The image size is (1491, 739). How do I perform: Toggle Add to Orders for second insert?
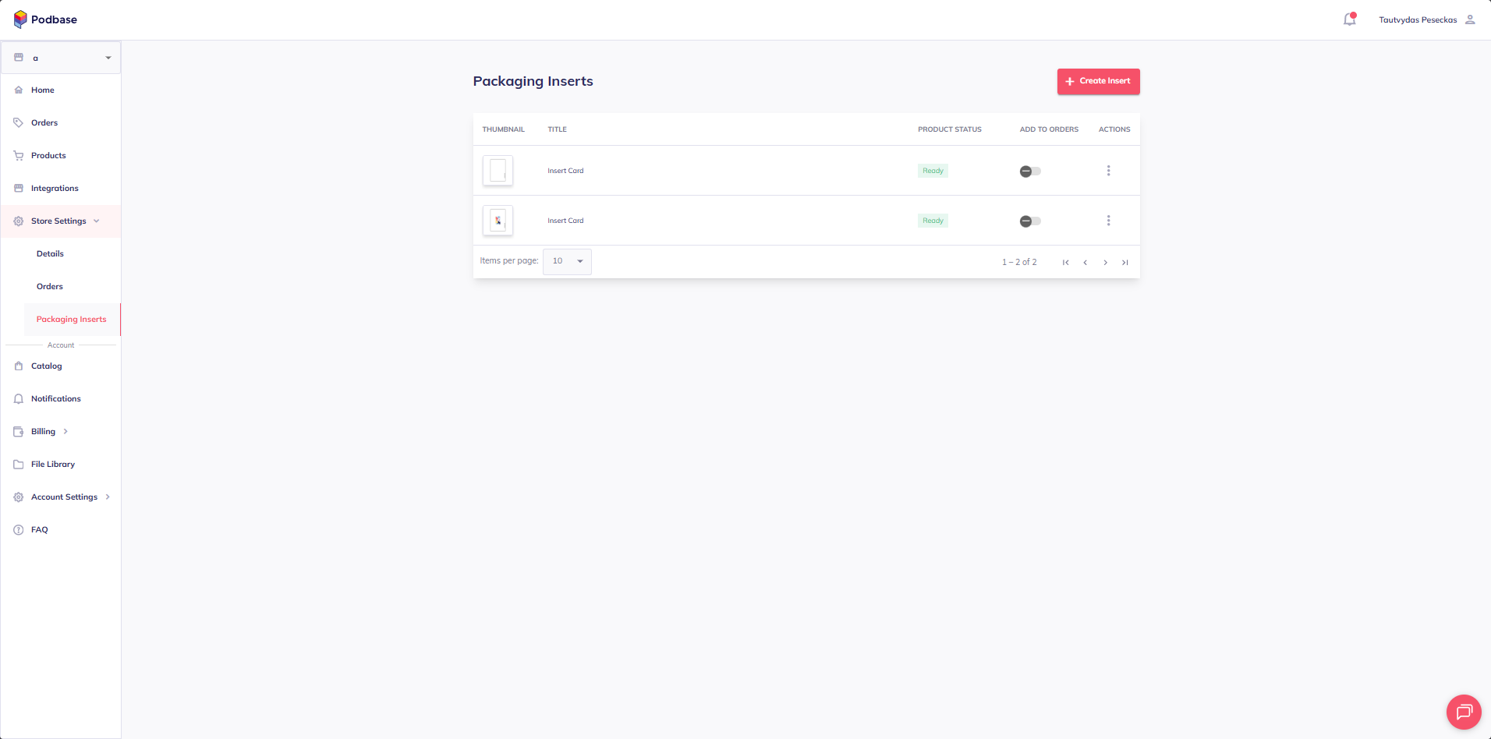point(1030,221)
